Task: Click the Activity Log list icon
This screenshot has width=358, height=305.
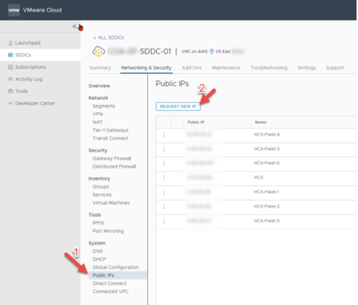Action: [x=10, y=79]
